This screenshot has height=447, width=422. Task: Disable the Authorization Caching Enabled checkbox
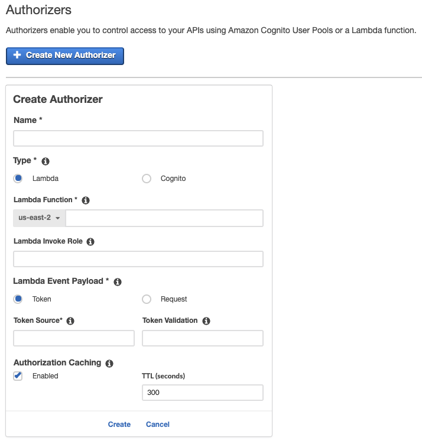(x=18, y=376)
